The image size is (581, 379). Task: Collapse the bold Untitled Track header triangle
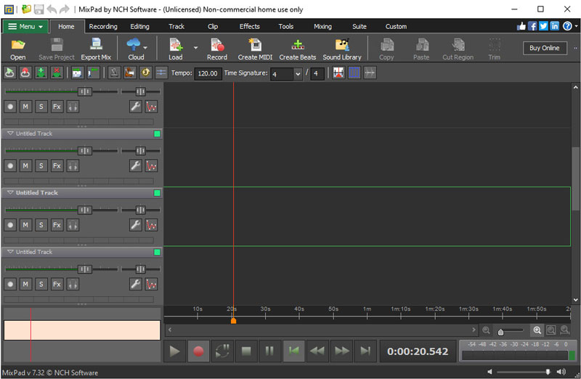tap(9, 193)
